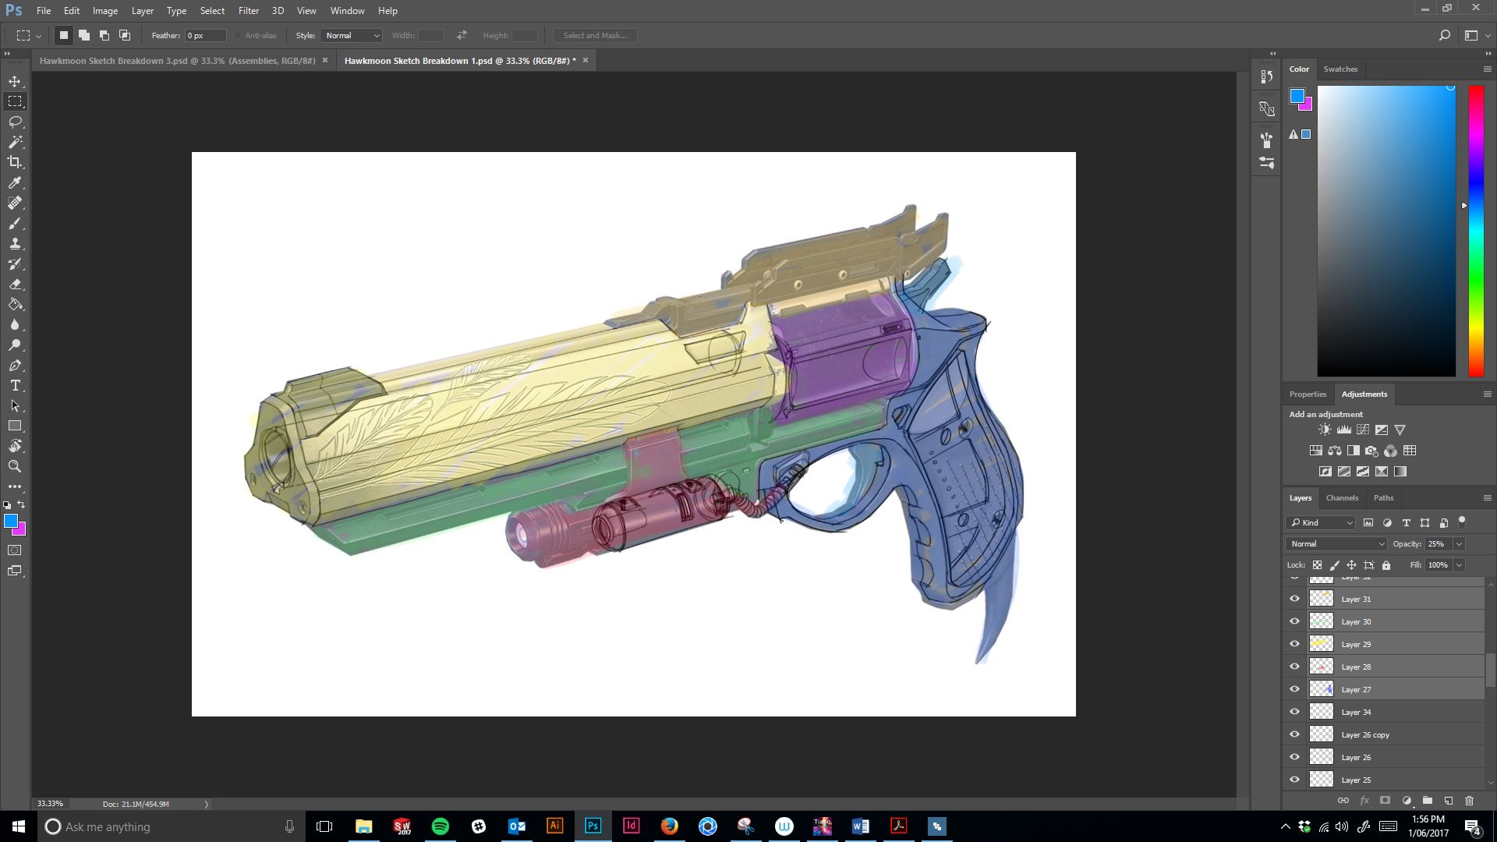Open the Image menu
1497x842 pixels.
[x=105, y=11]
